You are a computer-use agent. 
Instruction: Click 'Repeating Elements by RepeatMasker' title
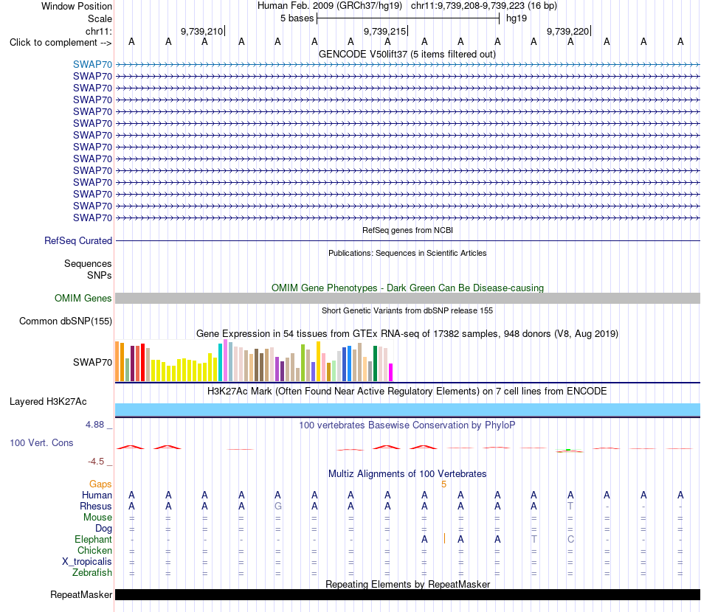pyautogui.click(x=407, y=584)
